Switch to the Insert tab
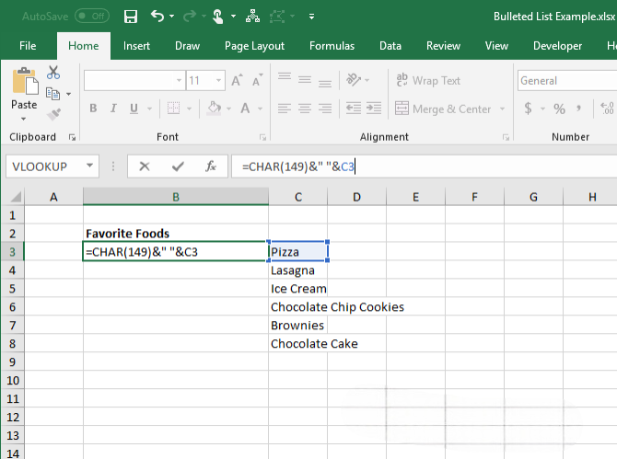Image resolution: width=617 pixels, height=459 pixels. 136,46
